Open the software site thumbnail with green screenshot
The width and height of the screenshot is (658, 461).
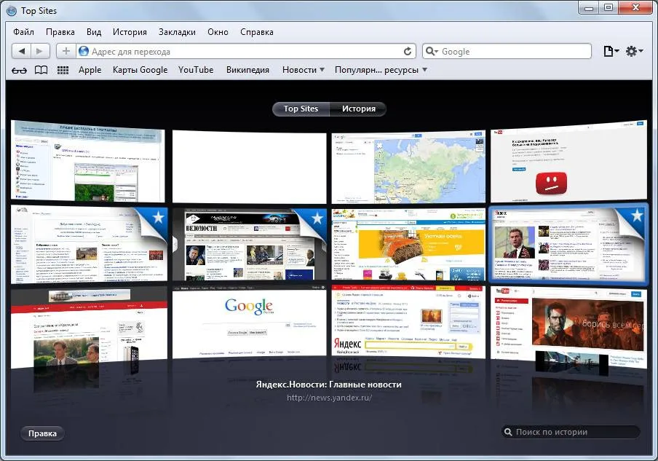(87, 162)
